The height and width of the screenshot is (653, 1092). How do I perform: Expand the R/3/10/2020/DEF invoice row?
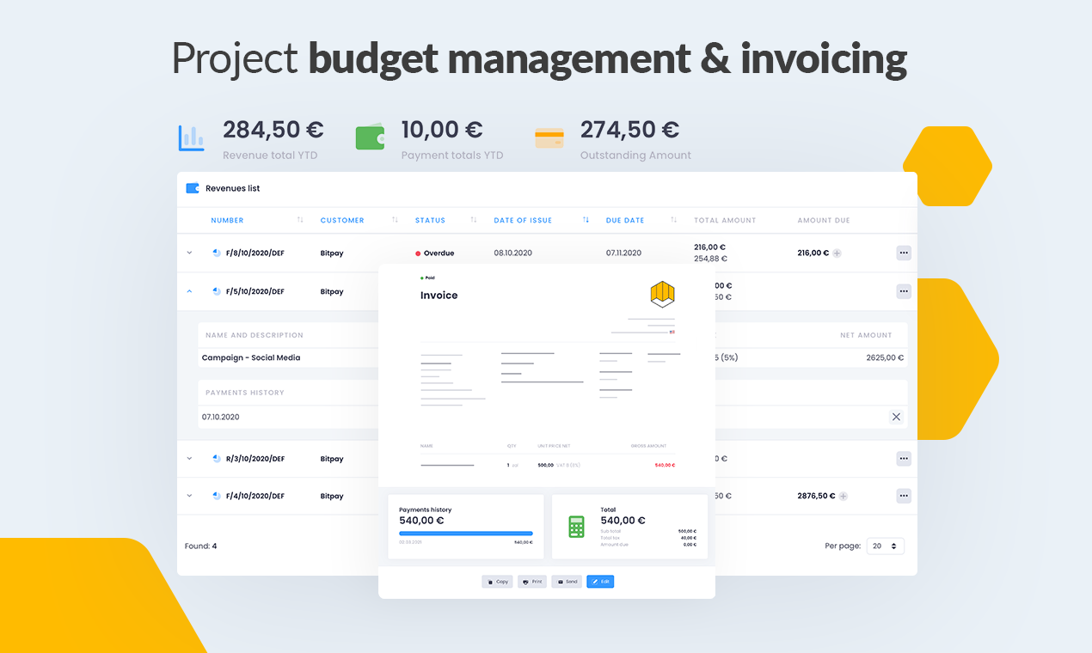pyautogui.click(x=189, y=459)
